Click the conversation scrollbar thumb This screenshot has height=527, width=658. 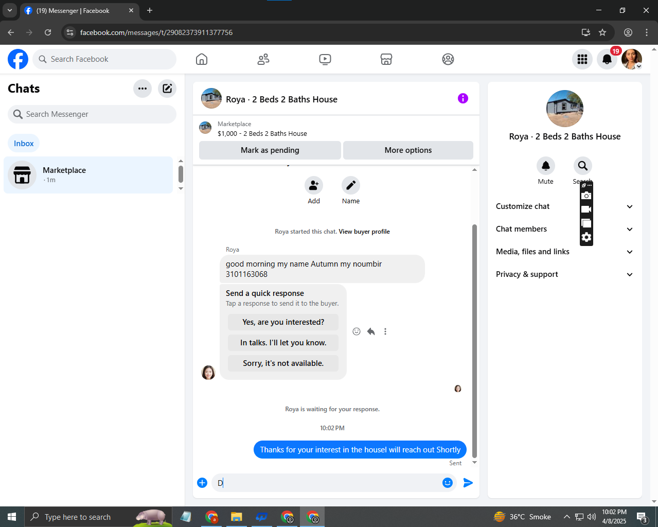pos(474,341)
